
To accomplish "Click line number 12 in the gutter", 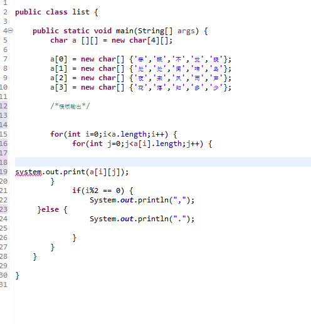I will tap(4, 106).
